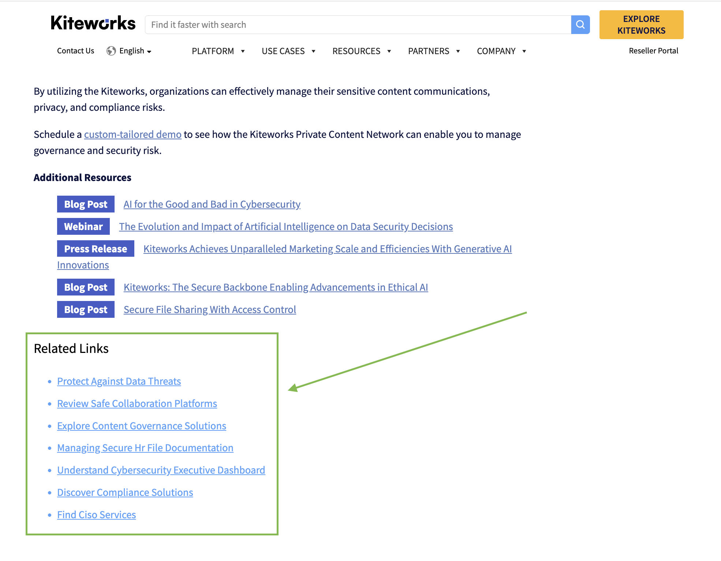
Task: Click the arrow next to Company
Action: [524, 51]
